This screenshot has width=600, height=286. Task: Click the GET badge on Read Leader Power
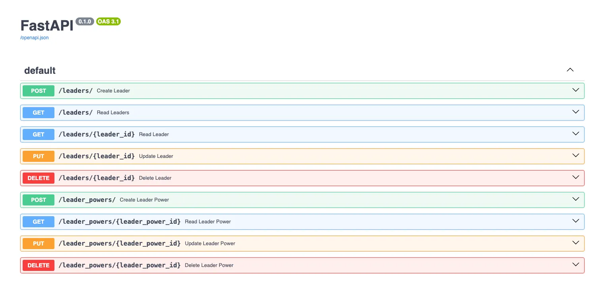point(38,222)
